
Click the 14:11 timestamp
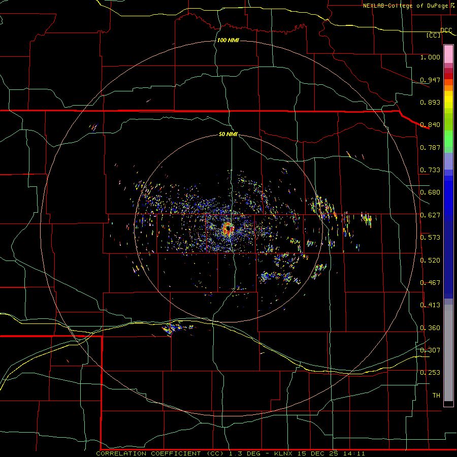354,453
